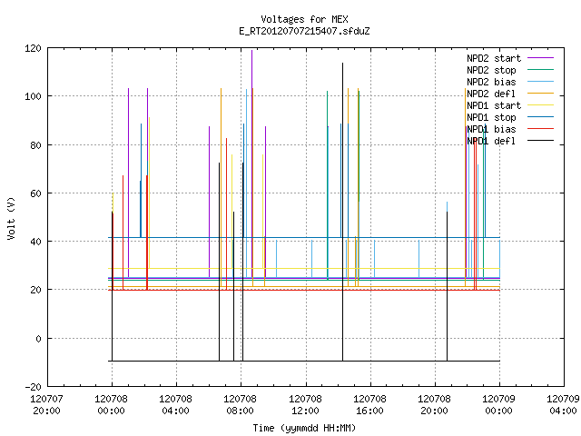Pick the dark blue NPD1 stop legend line

click(540, 117)
